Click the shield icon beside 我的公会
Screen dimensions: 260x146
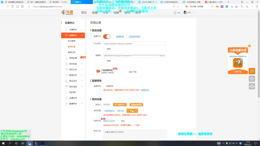(67, 69)
